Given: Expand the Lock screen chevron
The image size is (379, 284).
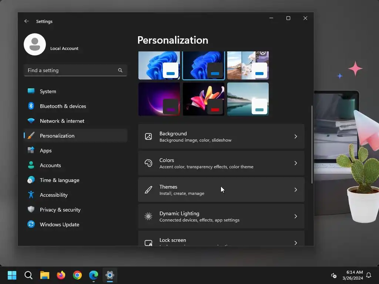Looking at the screenshot, I should pyautogui.click(x=296, y=243).
